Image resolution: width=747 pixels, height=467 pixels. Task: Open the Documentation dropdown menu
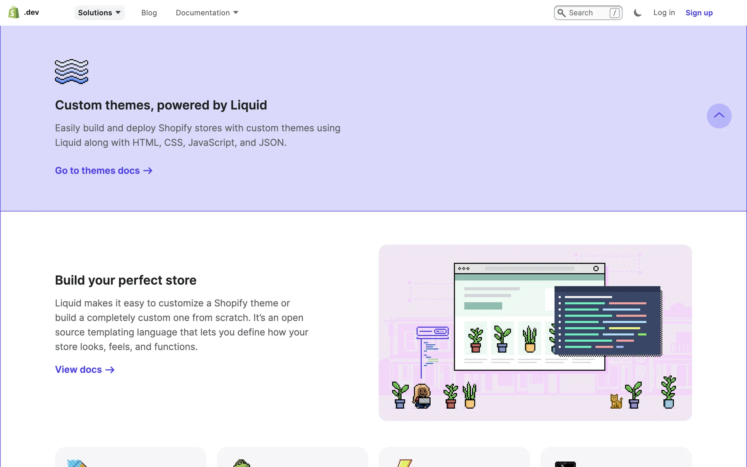(x=203, y=13)
